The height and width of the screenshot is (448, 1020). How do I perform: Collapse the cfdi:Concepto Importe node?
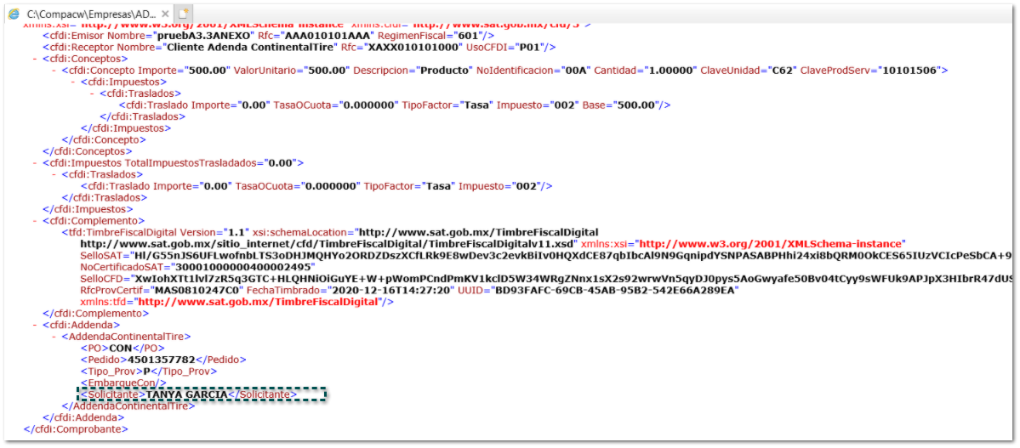coord(54,70)
